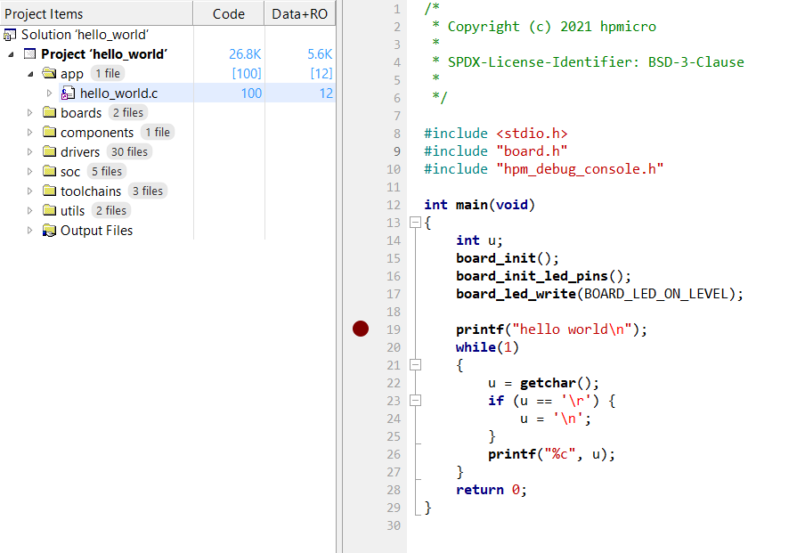The image size is (797, 553).
Task: Click "hpm_debug_console.h" include on line 10
Action: [580, 168]
